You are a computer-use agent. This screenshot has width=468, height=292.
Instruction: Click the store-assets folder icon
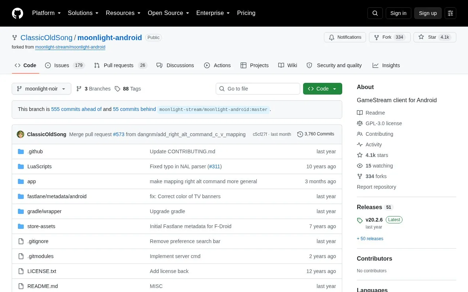tap(21, 226)
